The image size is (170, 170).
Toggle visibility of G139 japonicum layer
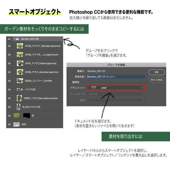(9, 55)
